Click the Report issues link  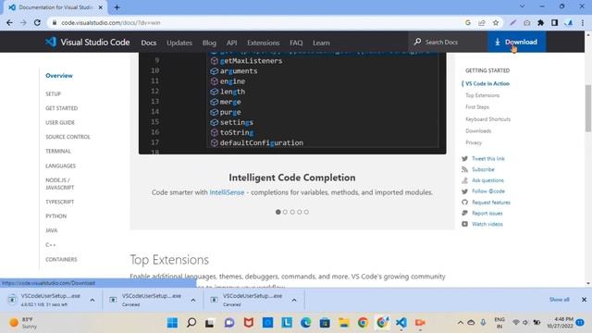pos(487,214)
